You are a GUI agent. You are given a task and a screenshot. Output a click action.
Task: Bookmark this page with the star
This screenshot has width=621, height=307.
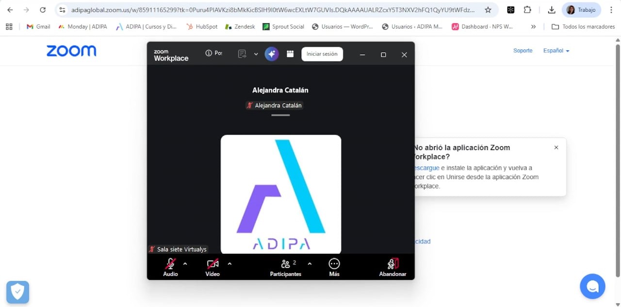click(x=488, y=10)
